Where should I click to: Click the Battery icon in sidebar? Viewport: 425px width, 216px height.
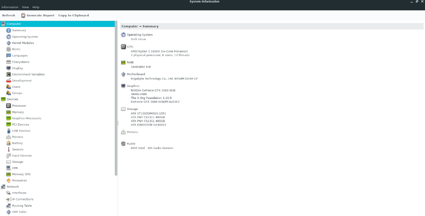pos(9,143)
